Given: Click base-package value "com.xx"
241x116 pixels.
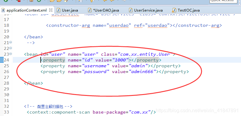Looking at the screenshot, I should 139,112.
